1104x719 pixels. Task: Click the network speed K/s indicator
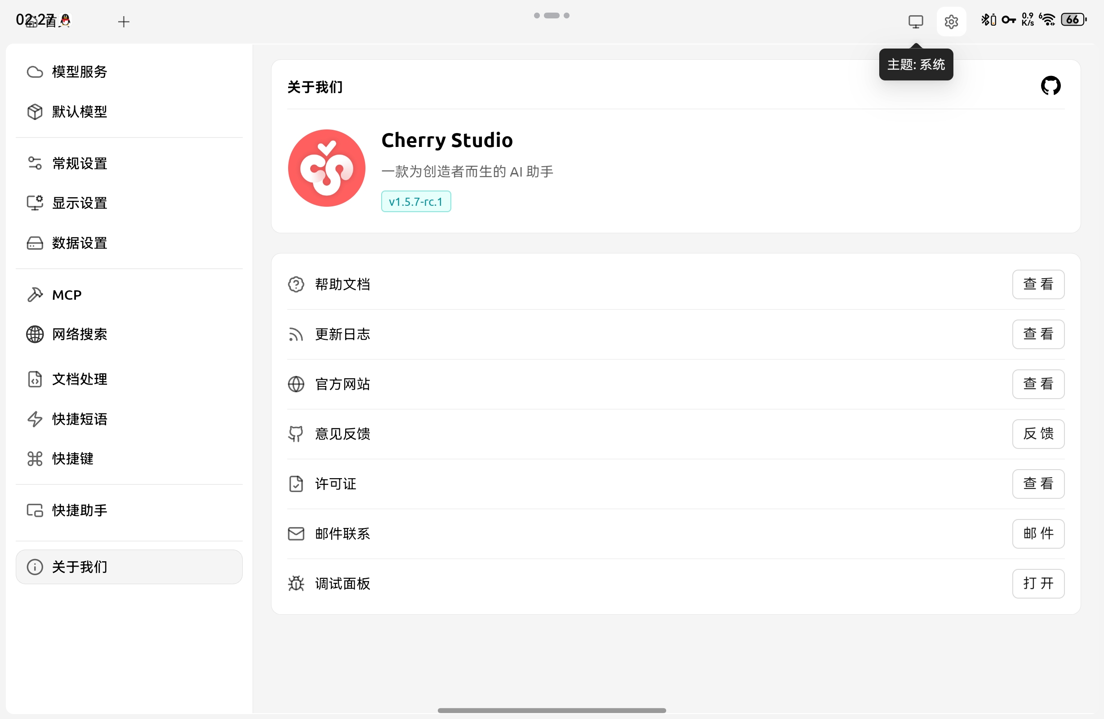1028,19
